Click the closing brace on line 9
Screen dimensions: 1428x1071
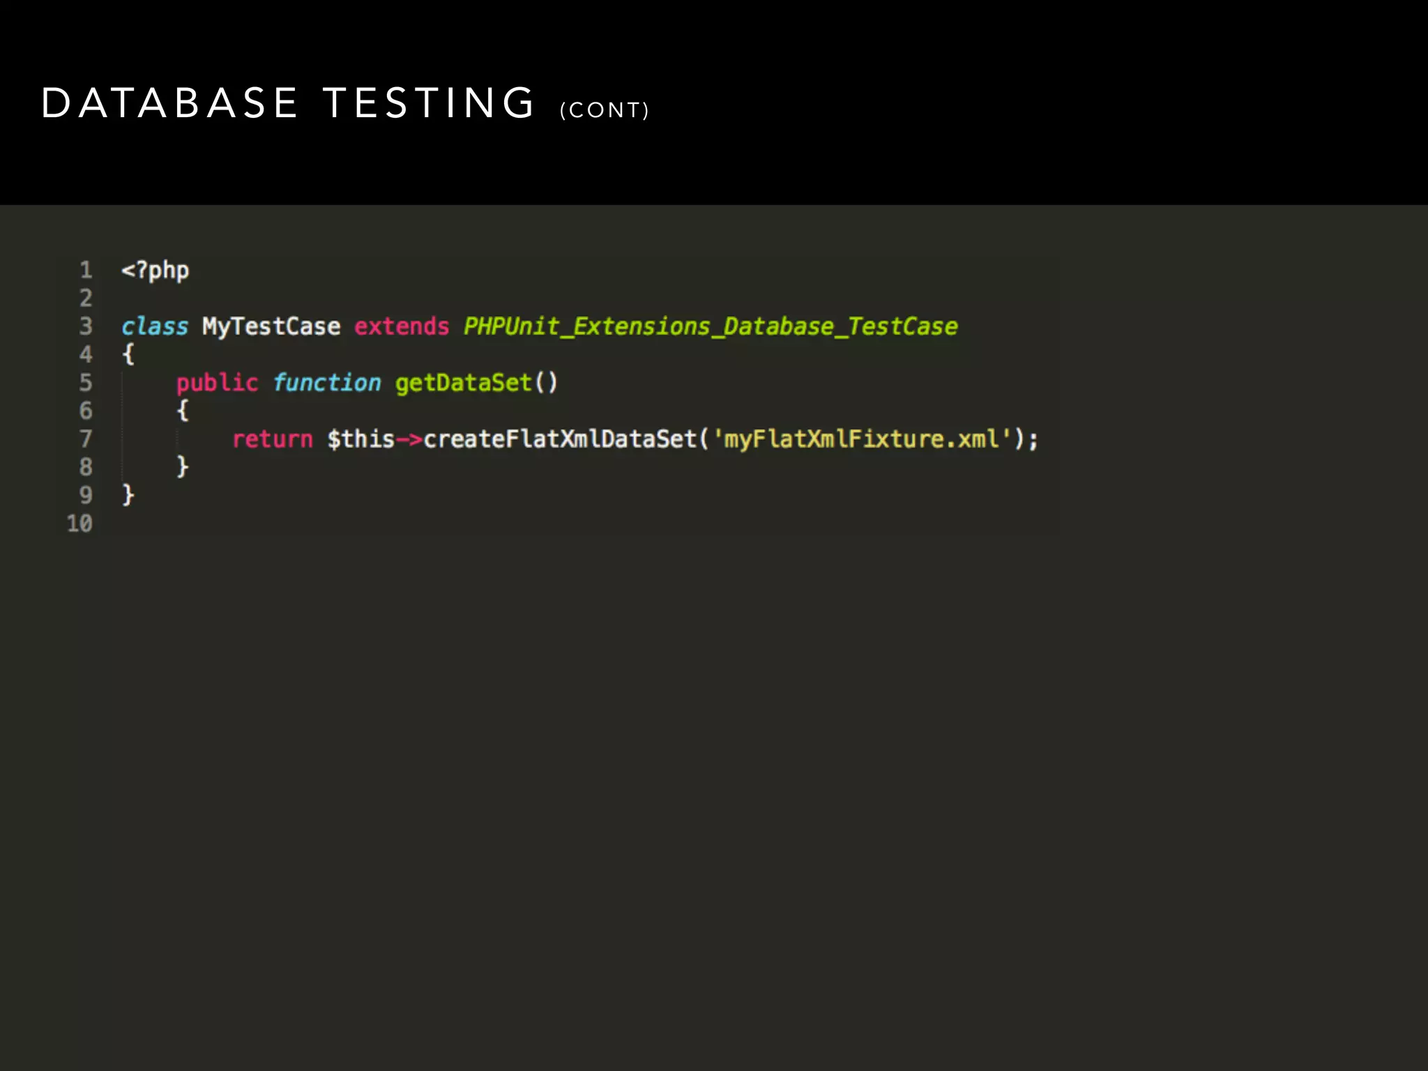[x=128, y=495]
